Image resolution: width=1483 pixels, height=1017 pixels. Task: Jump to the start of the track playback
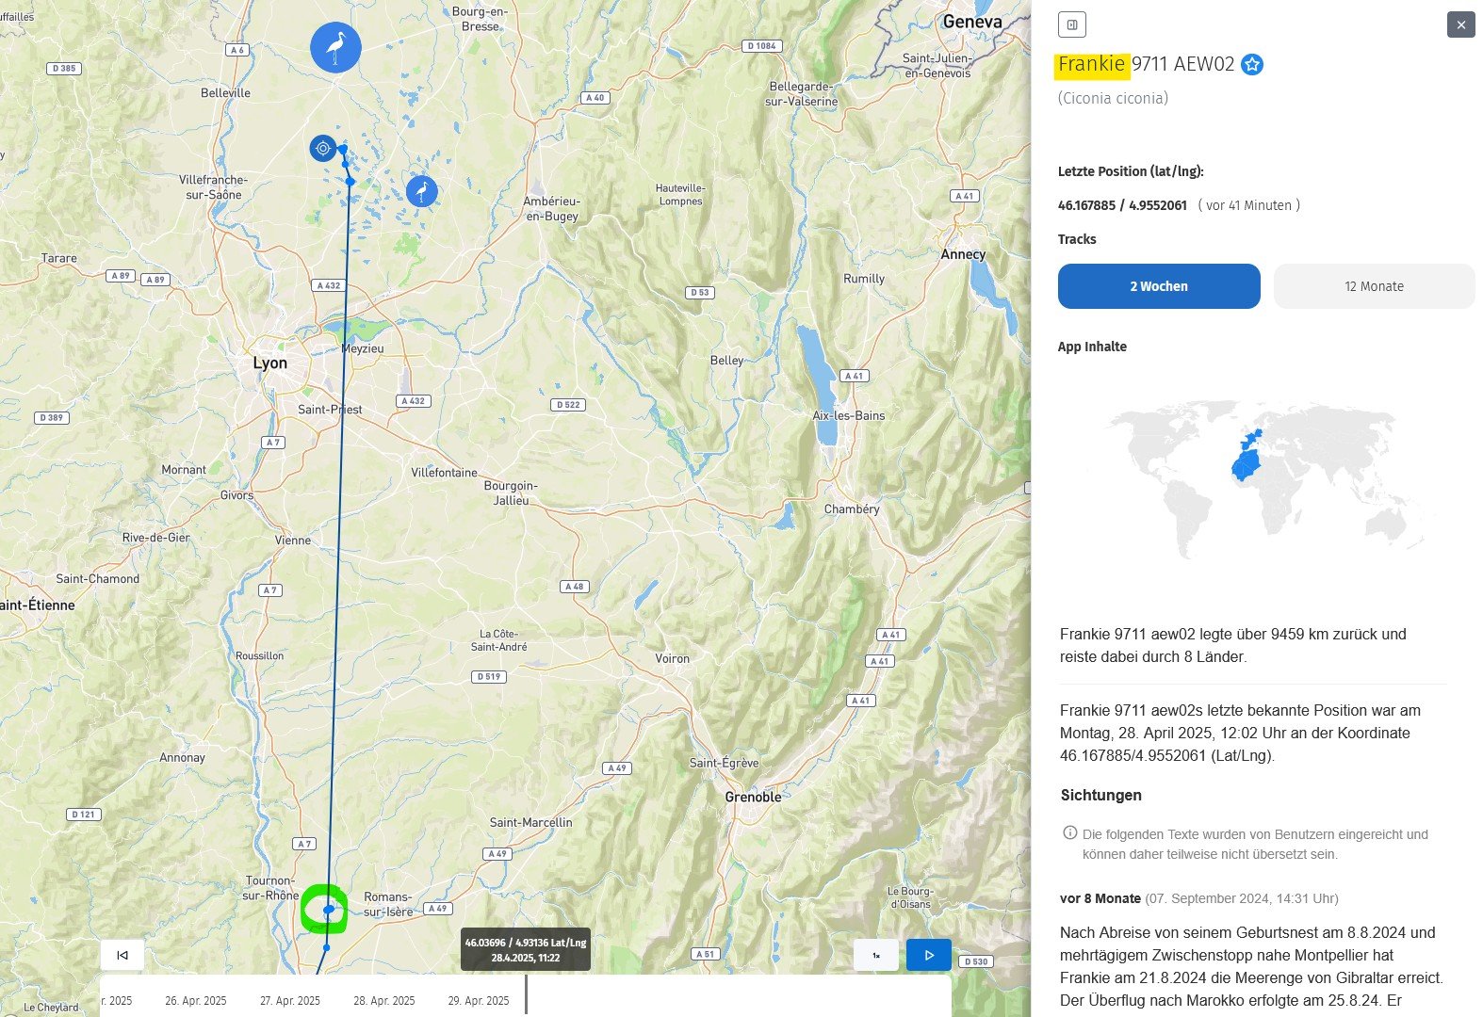click(x=122, y=955)
